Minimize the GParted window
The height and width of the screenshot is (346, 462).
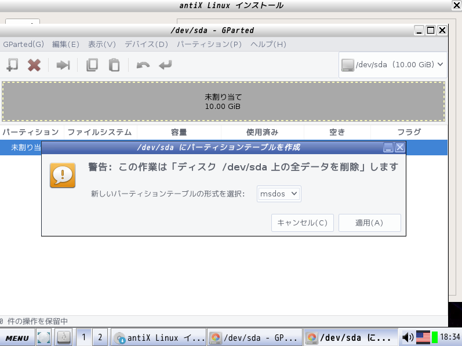tap(419, 30)
